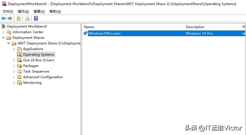Expand the Task Sequences tree node
The image size is (246, 135).
pos(14,71)
